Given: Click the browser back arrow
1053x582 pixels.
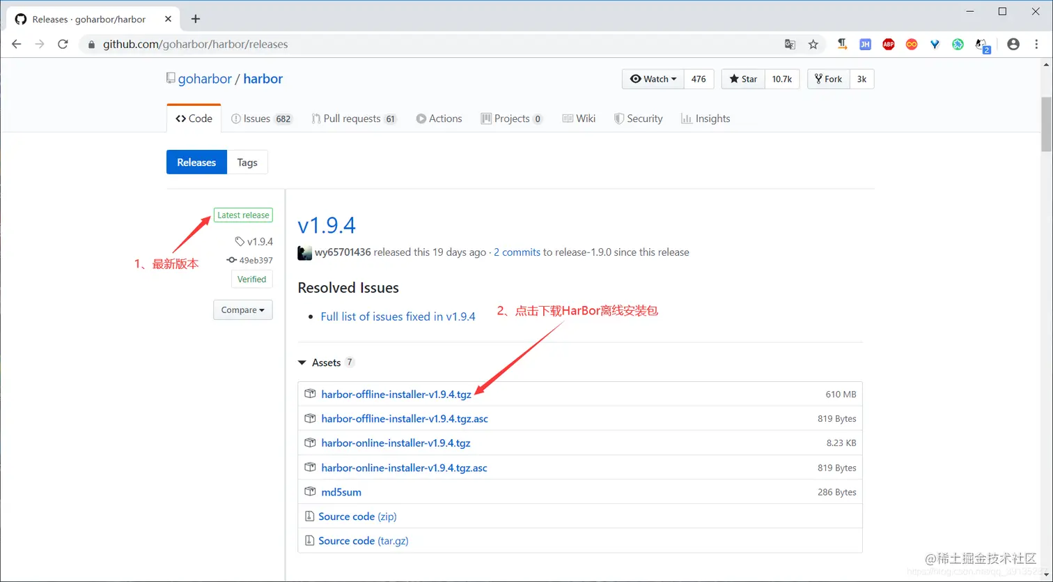Looking at the screenshot, I should (x=17, y=44).
